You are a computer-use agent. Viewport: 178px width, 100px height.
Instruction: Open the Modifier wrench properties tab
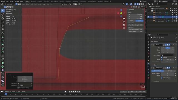point(149,64)
